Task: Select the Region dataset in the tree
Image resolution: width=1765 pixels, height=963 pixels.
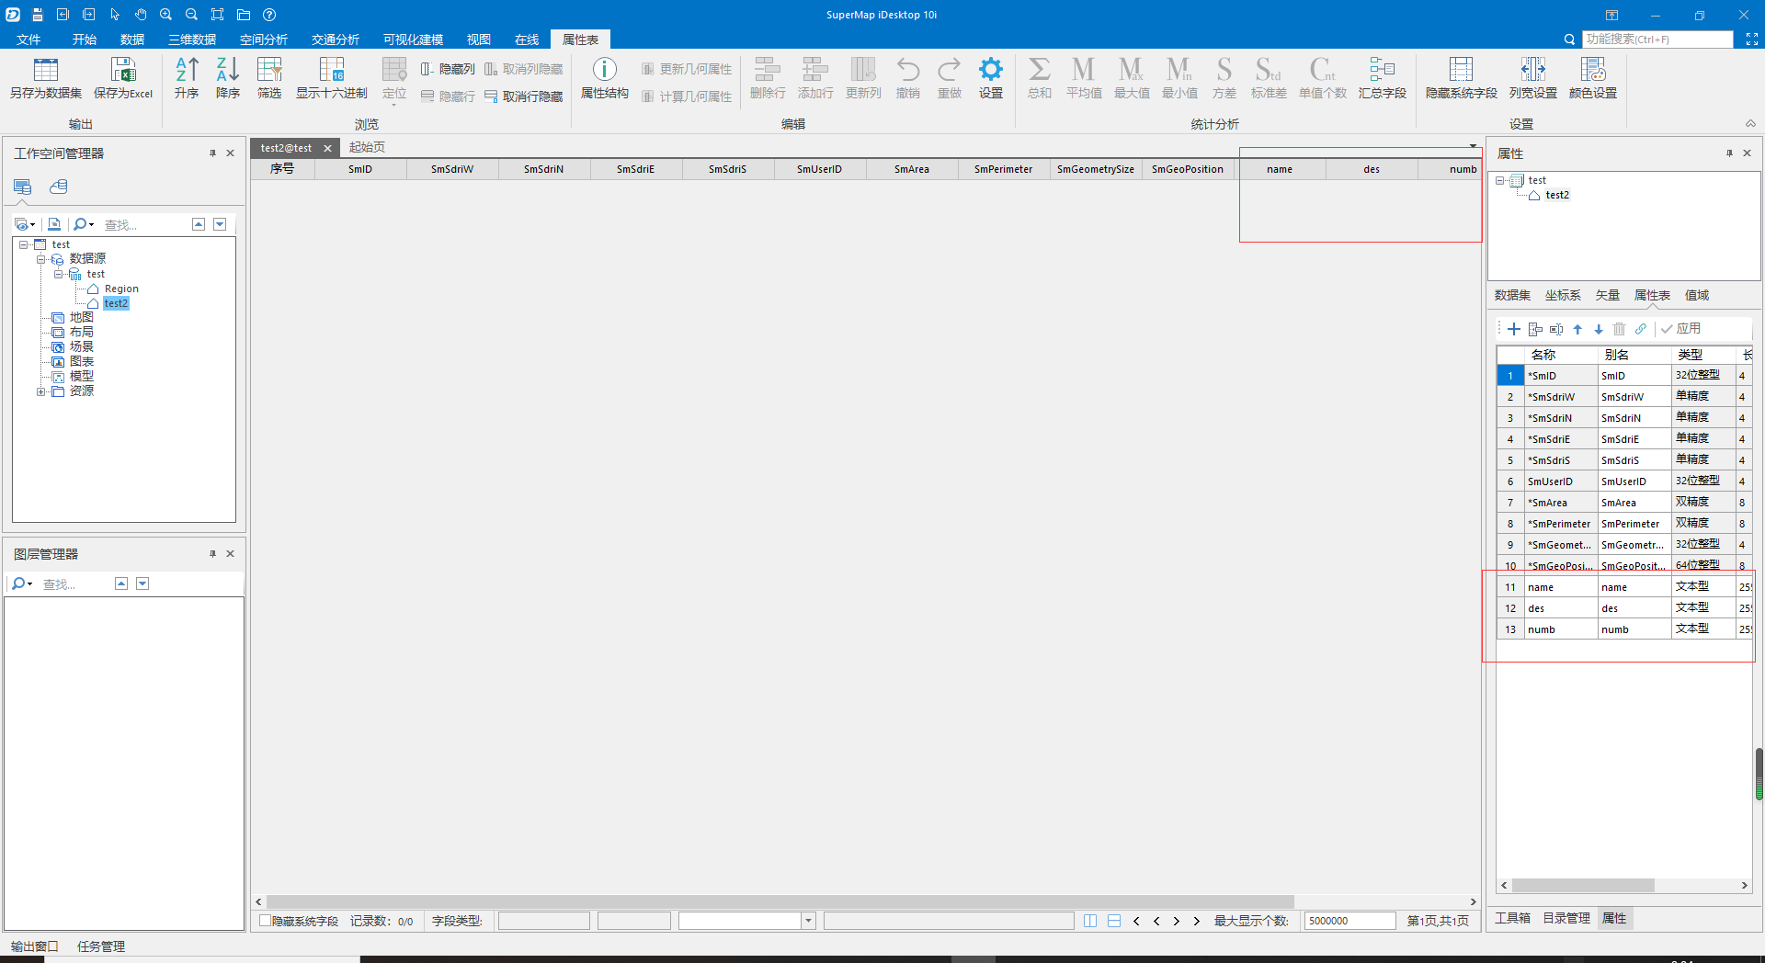Action: (x=121, y=289)
